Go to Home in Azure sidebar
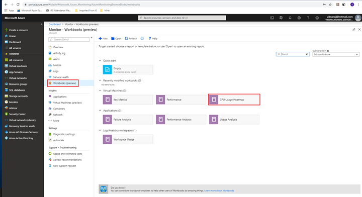This screenshot has height=197, width=362. click(x=11, y=36)
